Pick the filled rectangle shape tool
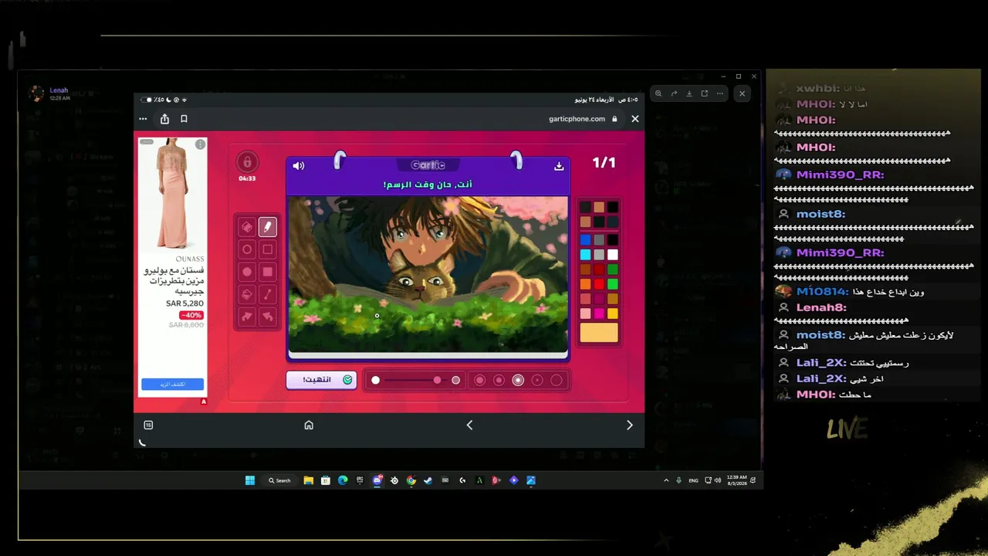The height and width of the screenshot is (556, 988). pos(267,272)
